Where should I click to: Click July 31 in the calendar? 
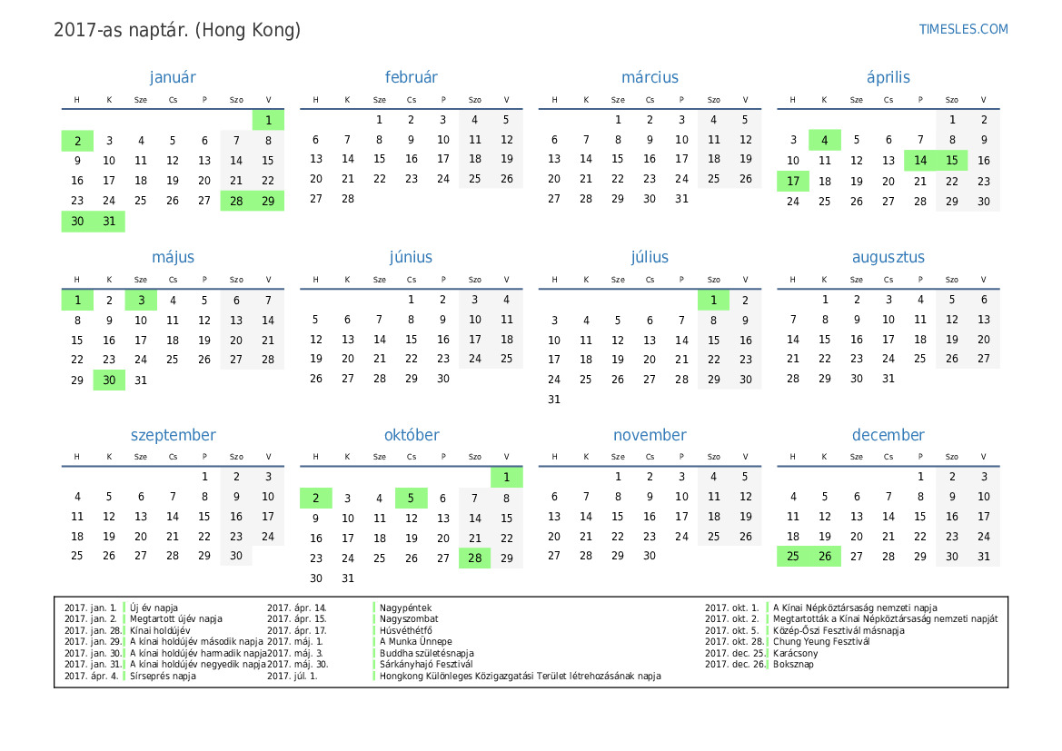click(554, 400)
